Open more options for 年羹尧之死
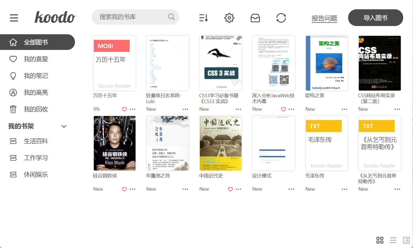This screenshot has width=413, height=248. pyautogui.click(x=185, y=189)
